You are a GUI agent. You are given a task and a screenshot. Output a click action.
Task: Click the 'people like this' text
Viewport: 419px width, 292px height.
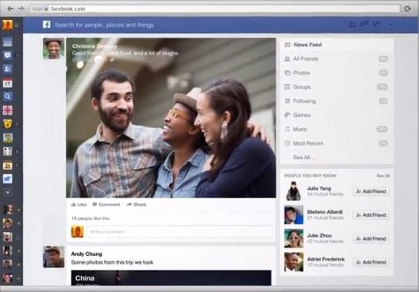[x=91, y=218]
